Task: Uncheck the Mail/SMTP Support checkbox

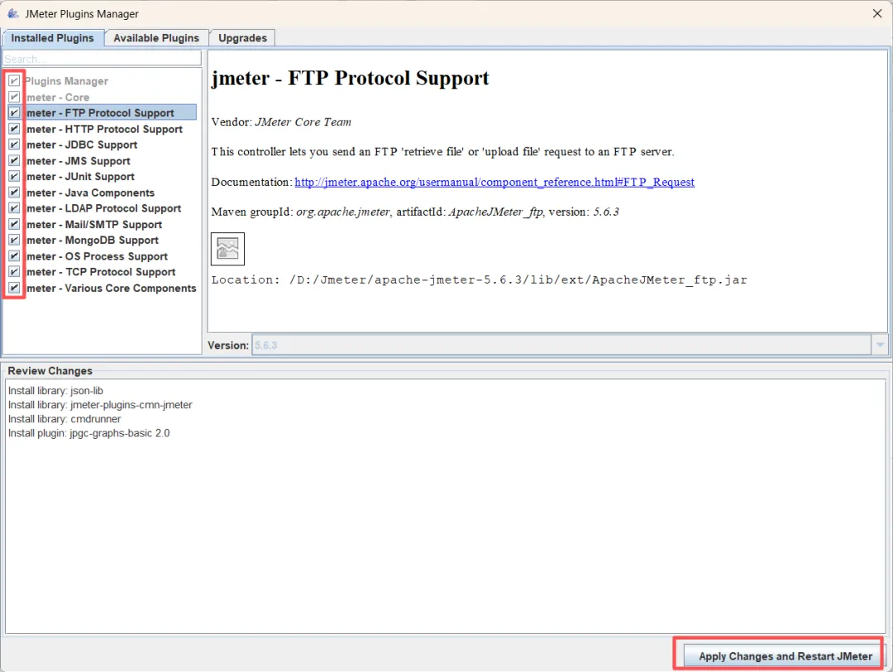Action: 14,224
